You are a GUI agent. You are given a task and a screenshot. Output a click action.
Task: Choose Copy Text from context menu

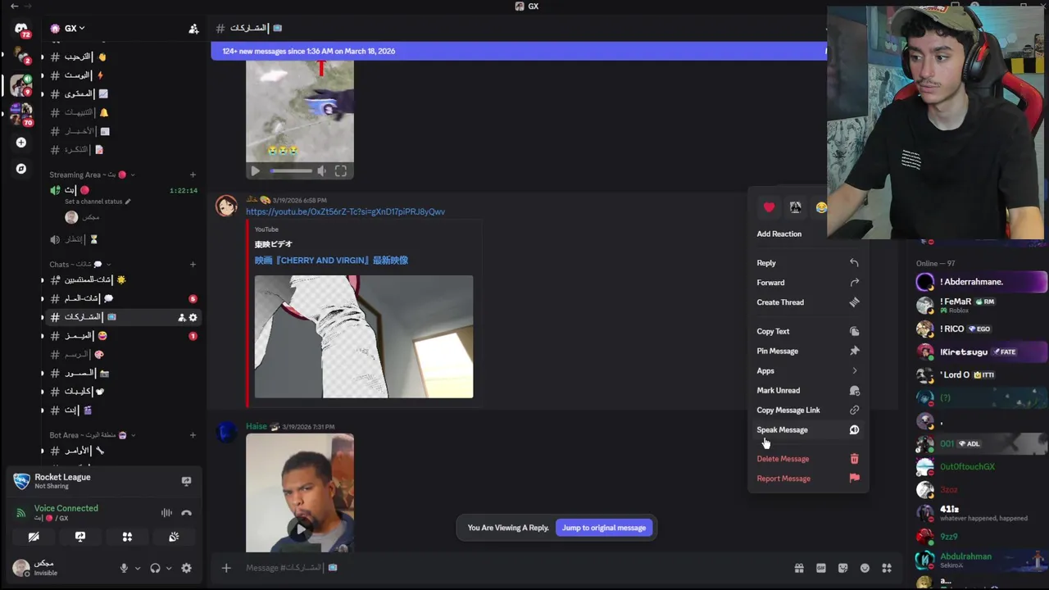(808, 331)
